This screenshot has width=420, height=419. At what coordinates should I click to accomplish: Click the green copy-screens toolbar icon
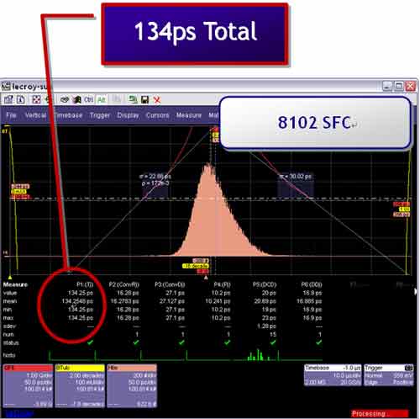point(133,99)
